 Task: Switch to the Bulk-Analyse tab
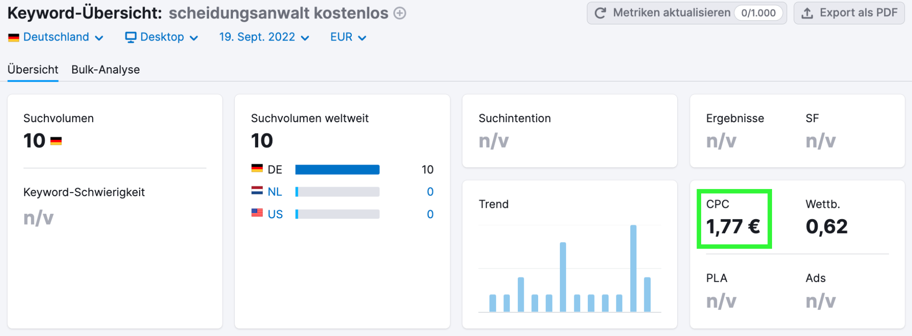click(106, 69)
